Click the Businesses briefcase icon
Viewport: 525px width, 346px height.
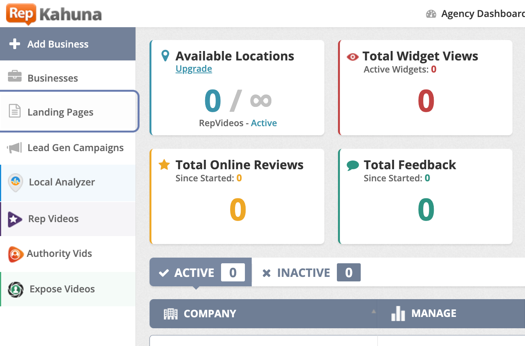[15, 76]
